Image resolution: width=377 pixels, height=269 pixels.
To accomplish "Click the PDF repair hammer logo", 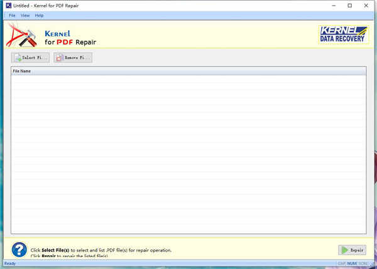I will [x=21, y=36].
